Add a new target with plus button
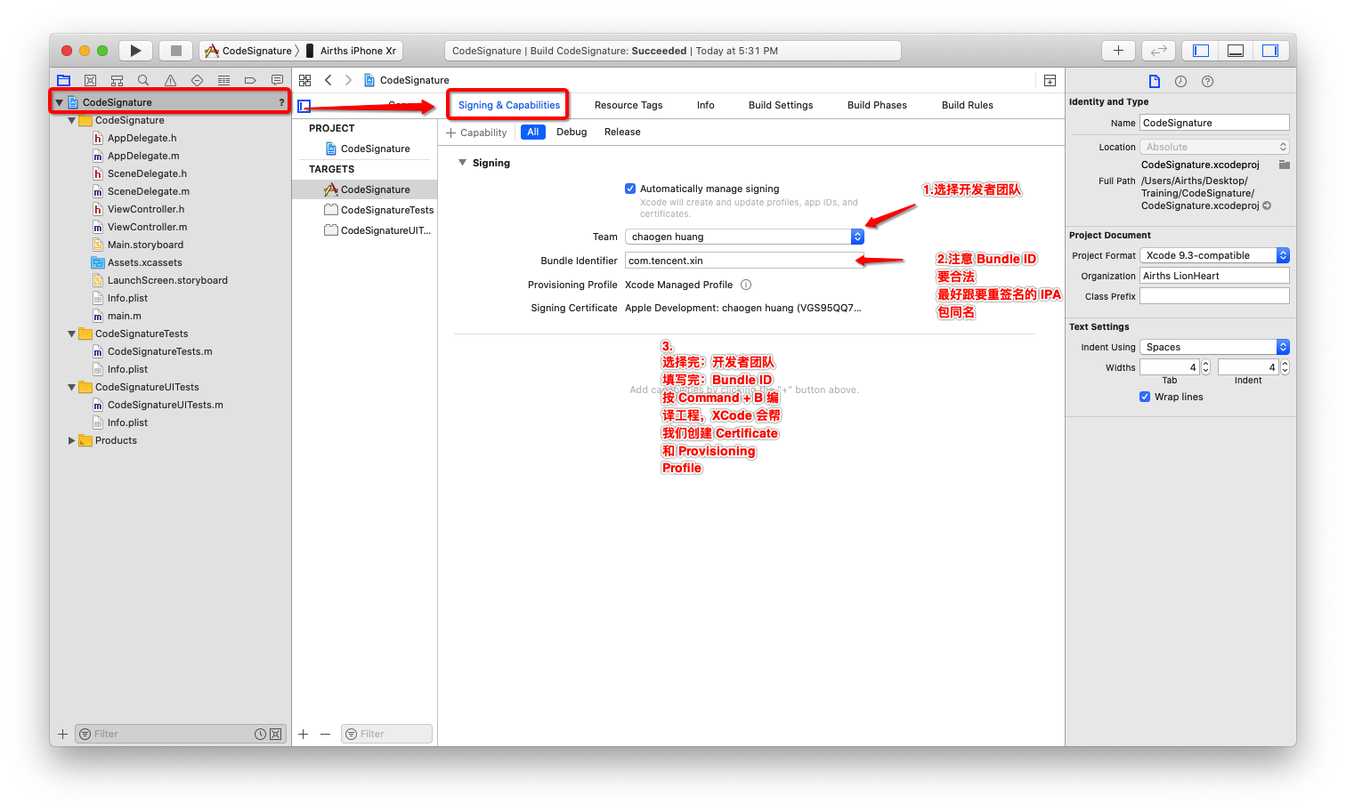Viewport: 1346px width, 812px height. (x=304, y=734)
